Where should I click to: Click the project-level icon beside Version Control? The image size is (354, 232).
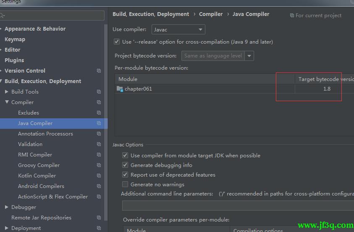click(x=99, y=71)
